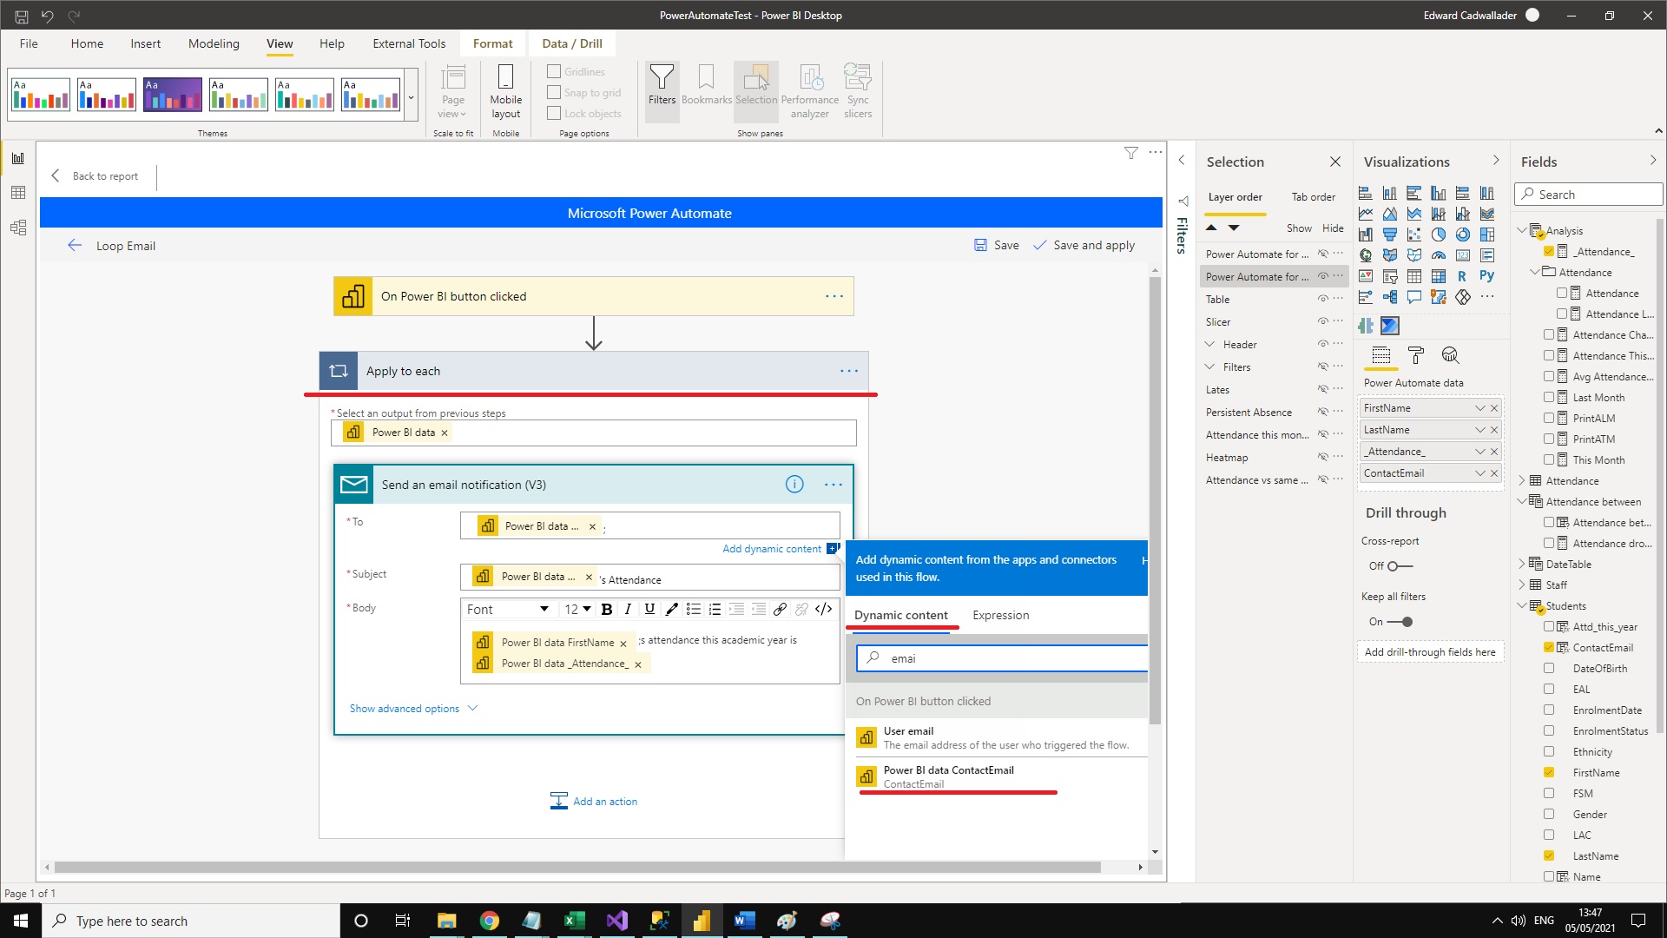
Task: Open Sync slicers pane
Action: [858, 91]
